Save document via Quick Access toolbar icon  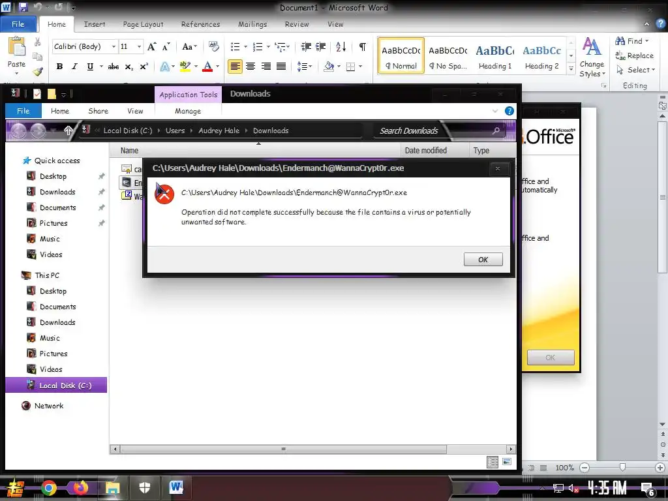click(x=23, y=7)
